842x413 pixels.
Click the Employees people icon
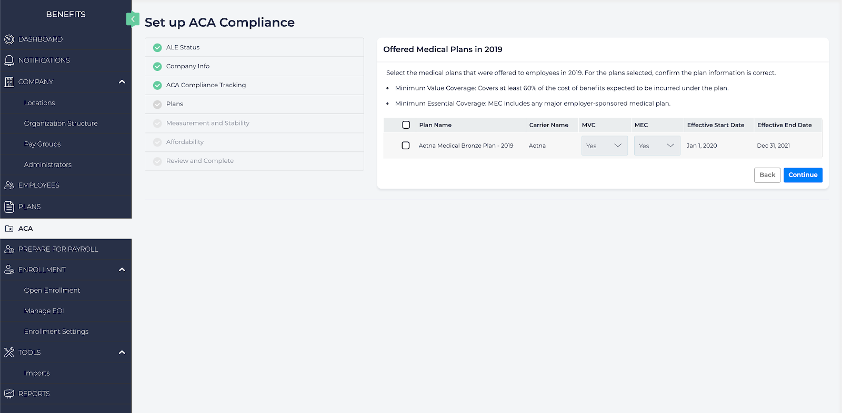coord(9,185)
